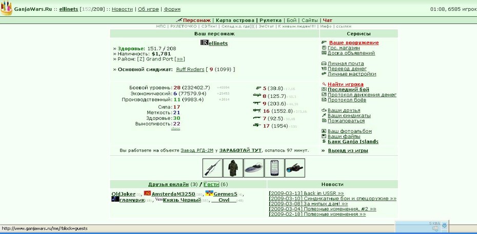
Task: Open the Ruff Ryders syndicate link
Action: point(190,70)
